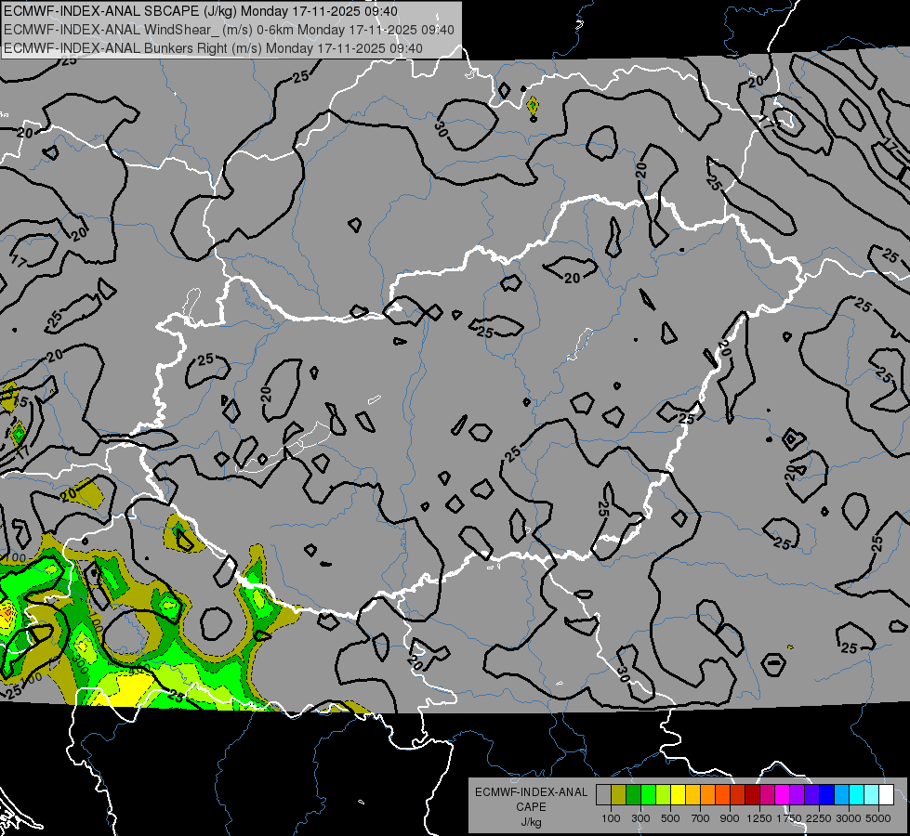Click the 1250 legend scale value
910x836 pixels.
pos(759,818)
